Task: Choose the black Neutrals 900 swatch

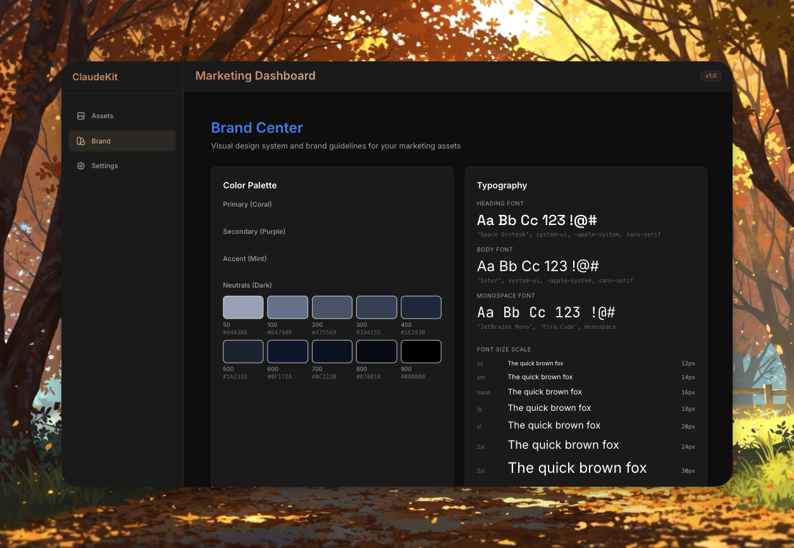Action: (421, 351)
